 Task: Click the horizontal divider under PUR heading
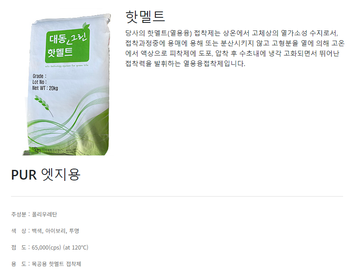click(177, 197)
